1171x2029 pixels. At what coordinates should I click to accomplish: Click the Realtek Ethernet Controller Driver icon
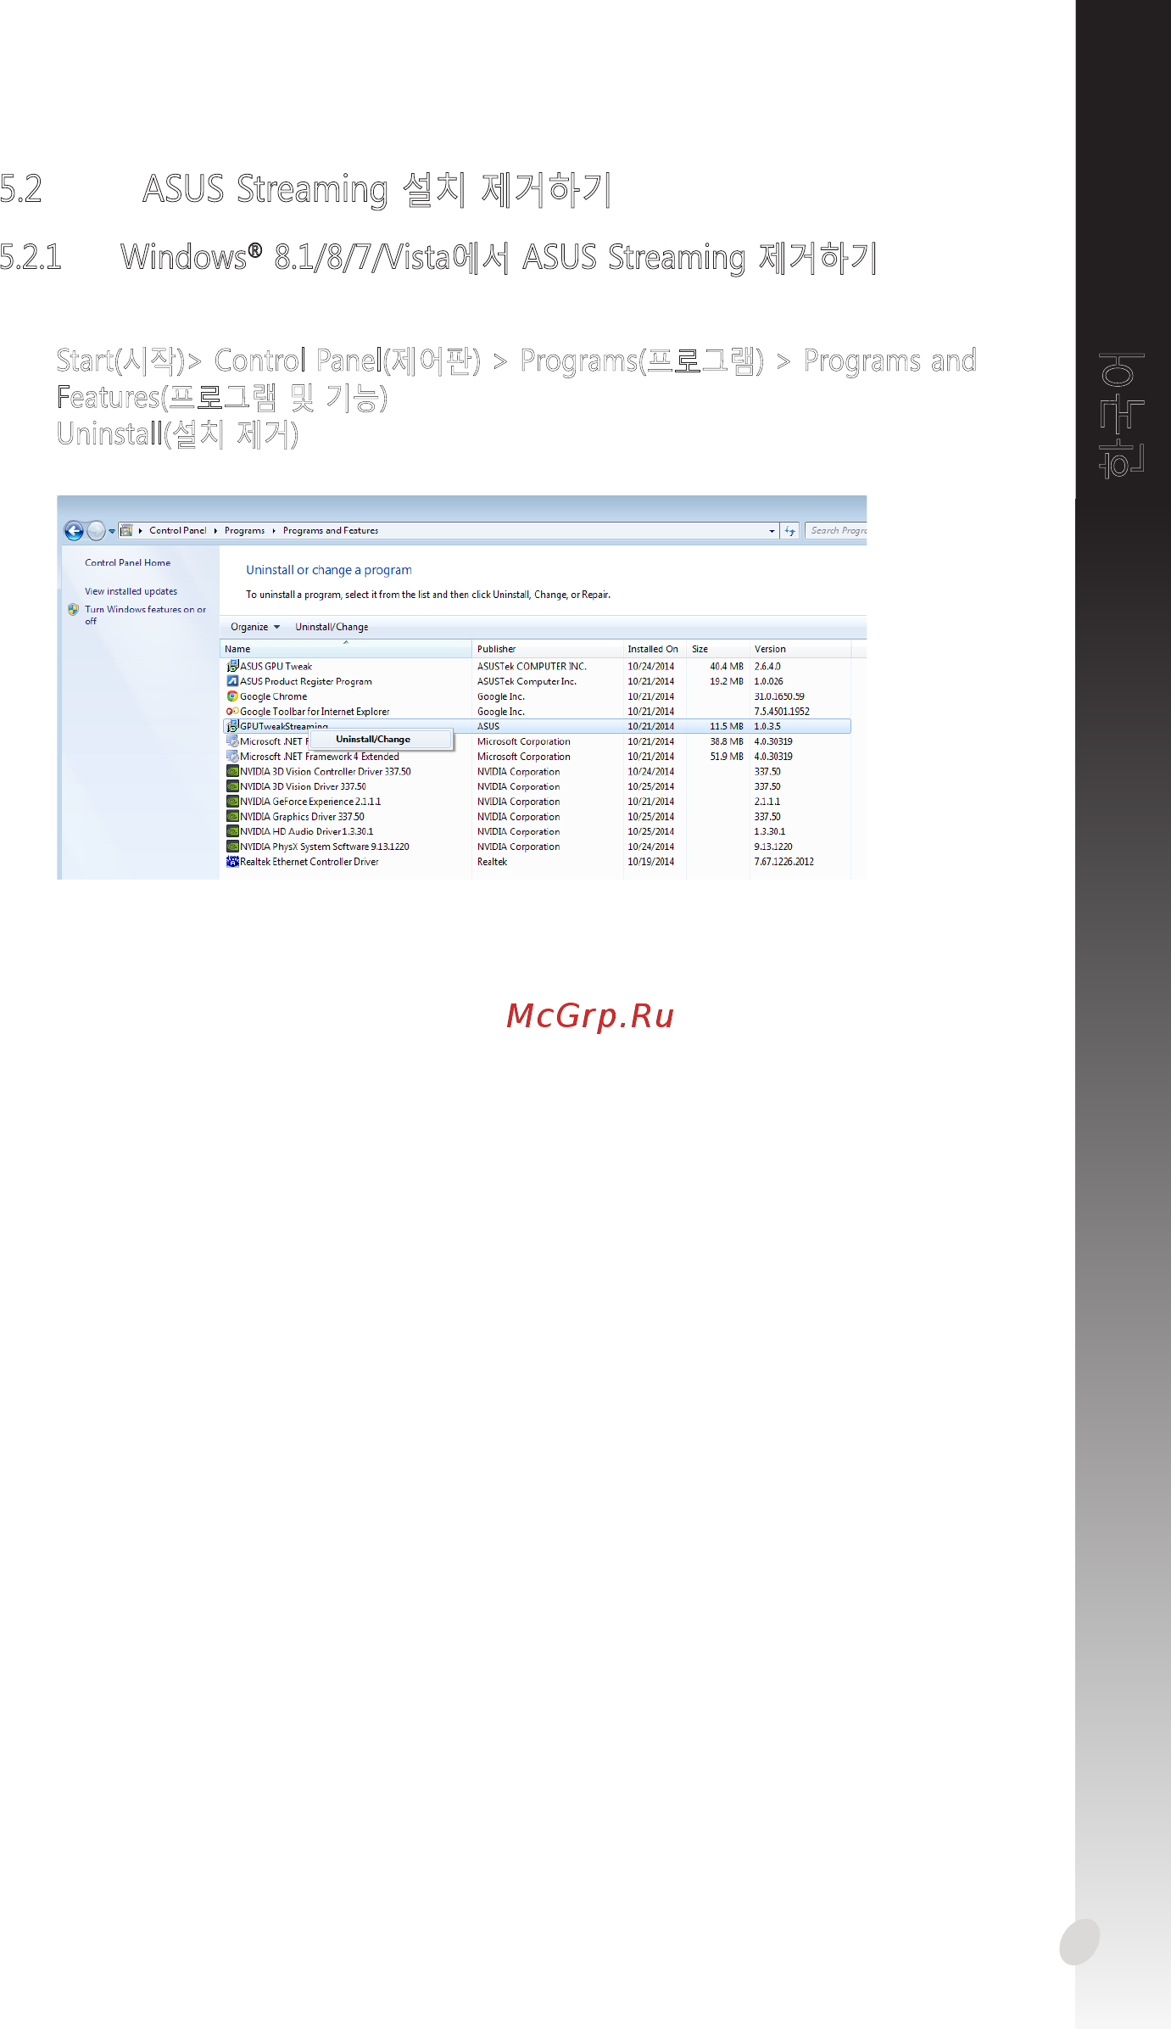coord(232,862)
